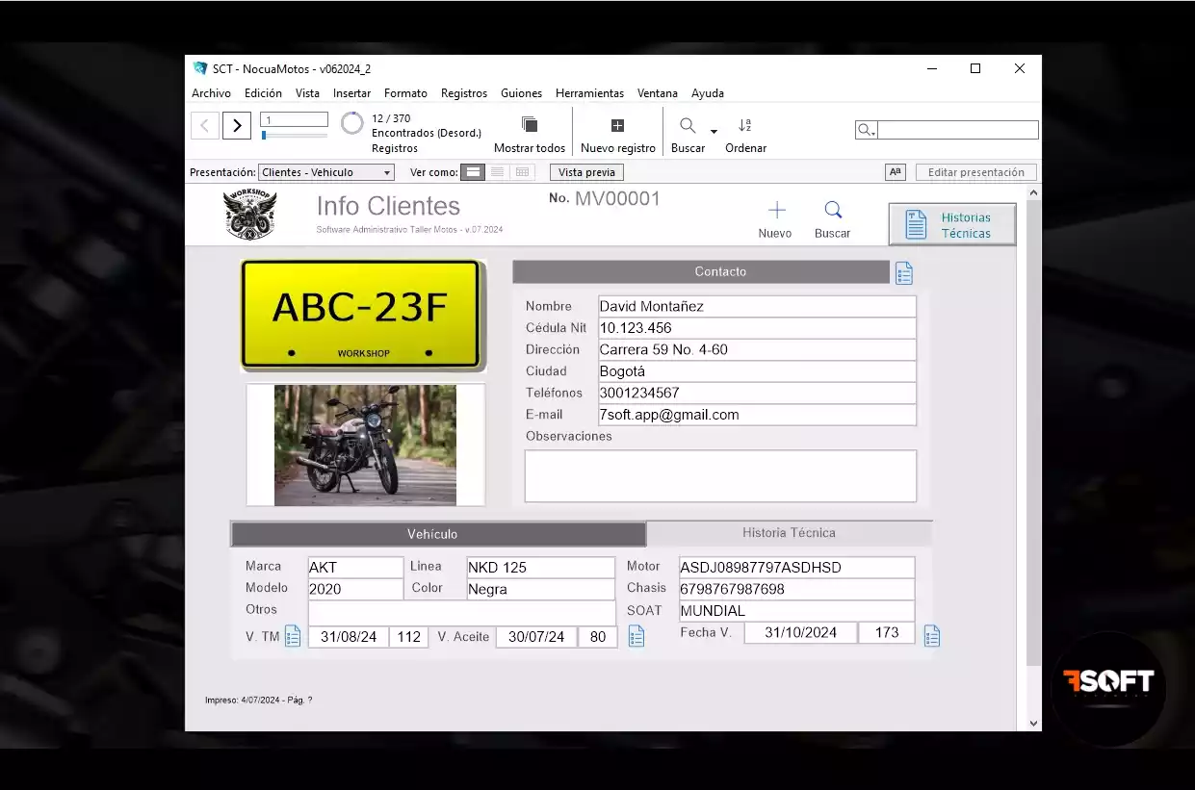Screen dimensions: 1195x790
Task: Click the Nuevo plus icon in header
Action: pos(776,211)
